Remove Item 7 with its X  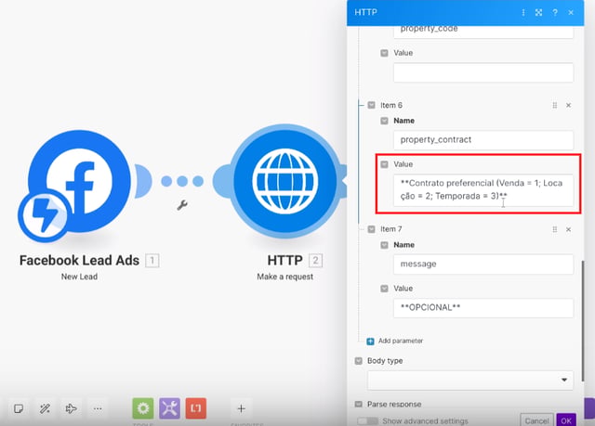point(568,229)
